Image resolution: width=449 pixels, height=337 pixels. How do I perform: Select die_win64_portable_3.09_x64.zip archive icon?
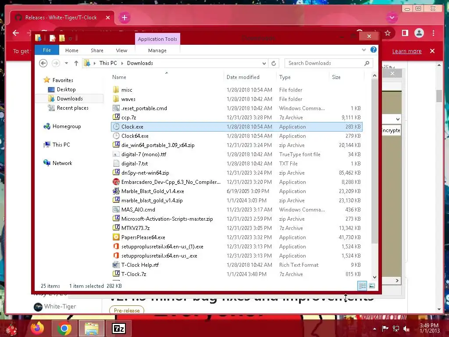tap(116, 145)
